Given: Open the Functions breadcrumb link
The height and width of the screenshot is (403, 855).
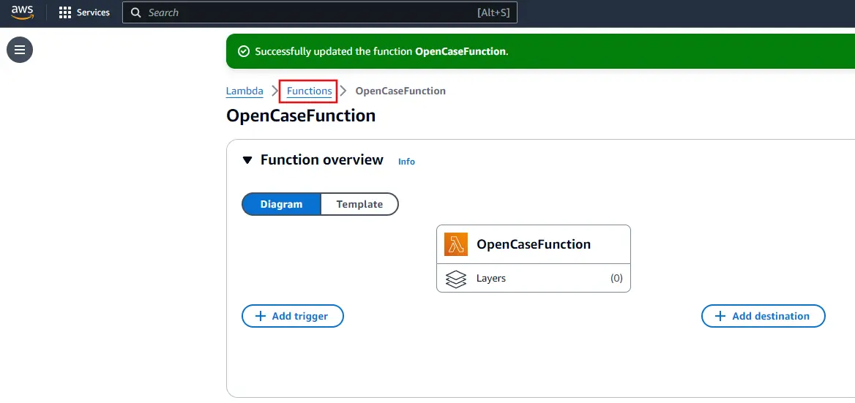Looking at the screenshot, I should coord(309,91).
